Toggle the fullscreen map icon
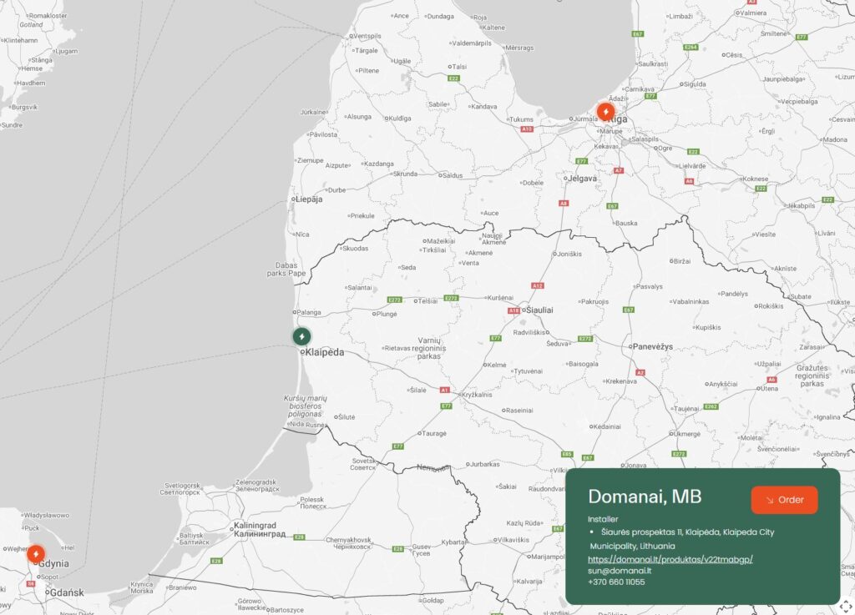This screenshot has width=855, height=615. (x=845, y=606)
